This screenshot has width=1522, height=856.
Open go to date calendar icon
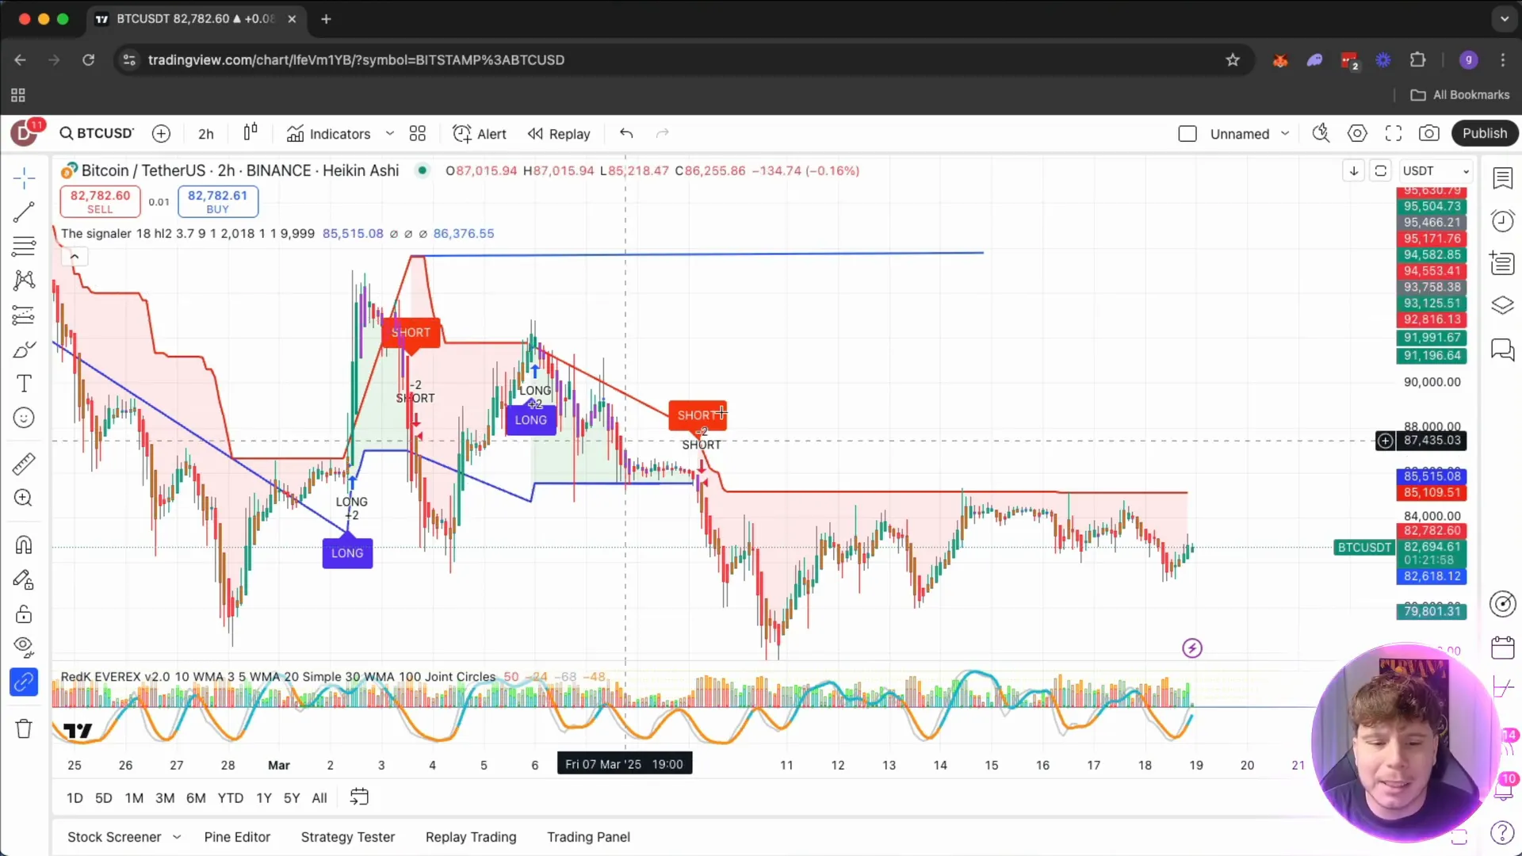pos(359,797)
